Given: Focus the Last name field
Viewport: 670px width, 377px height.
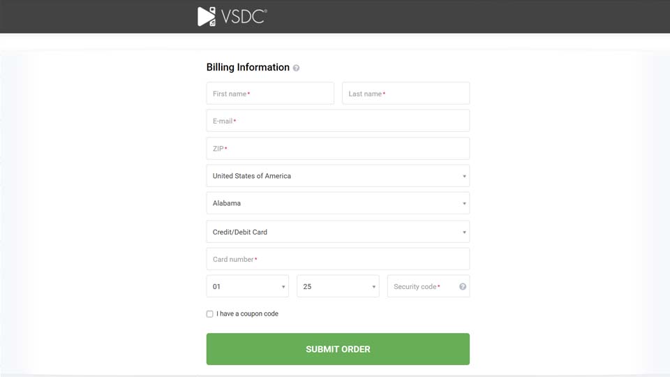Looking at the screenshot, I should (x=405, y=94).
